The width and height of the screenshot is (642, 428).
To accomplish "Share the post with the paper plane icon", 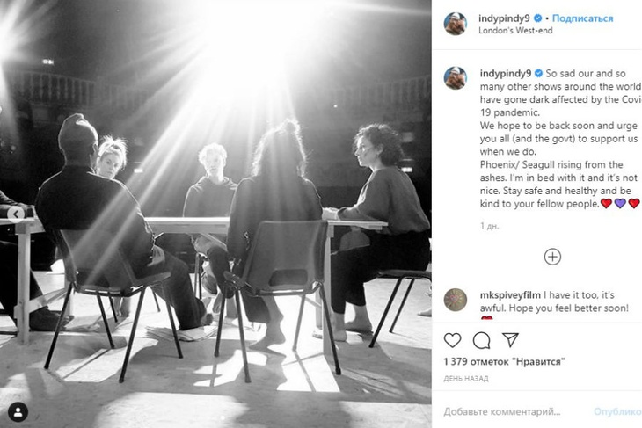I will tap(511, 339).
